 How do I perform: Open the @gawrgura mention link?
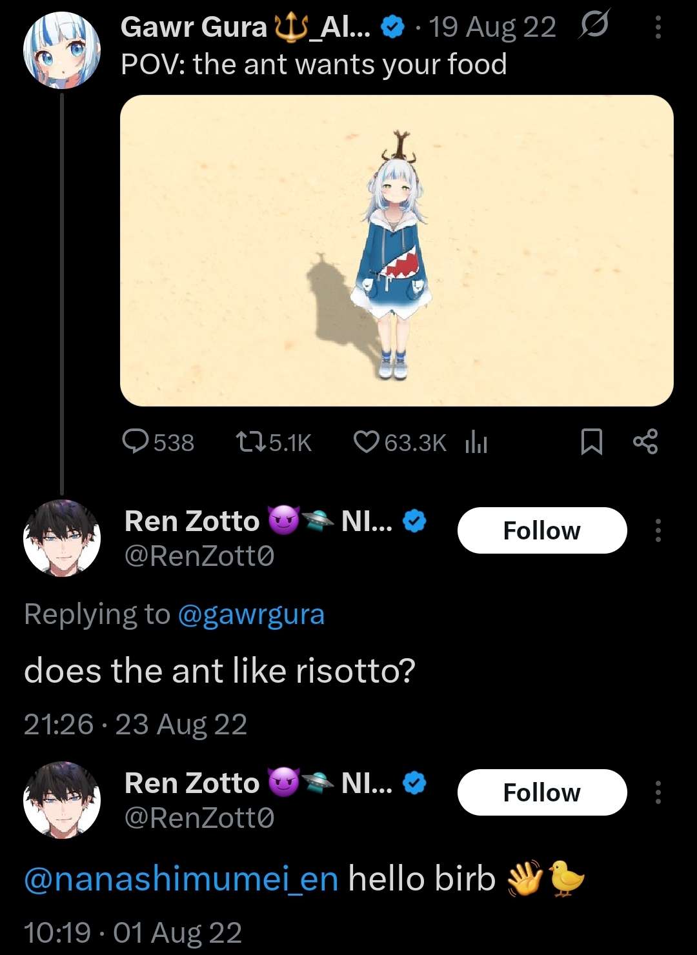tap(251, 615)
